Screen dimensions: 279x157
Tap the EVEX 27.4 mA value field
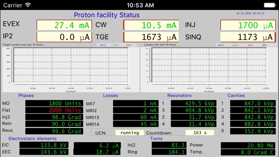click(x=64, y=25)
